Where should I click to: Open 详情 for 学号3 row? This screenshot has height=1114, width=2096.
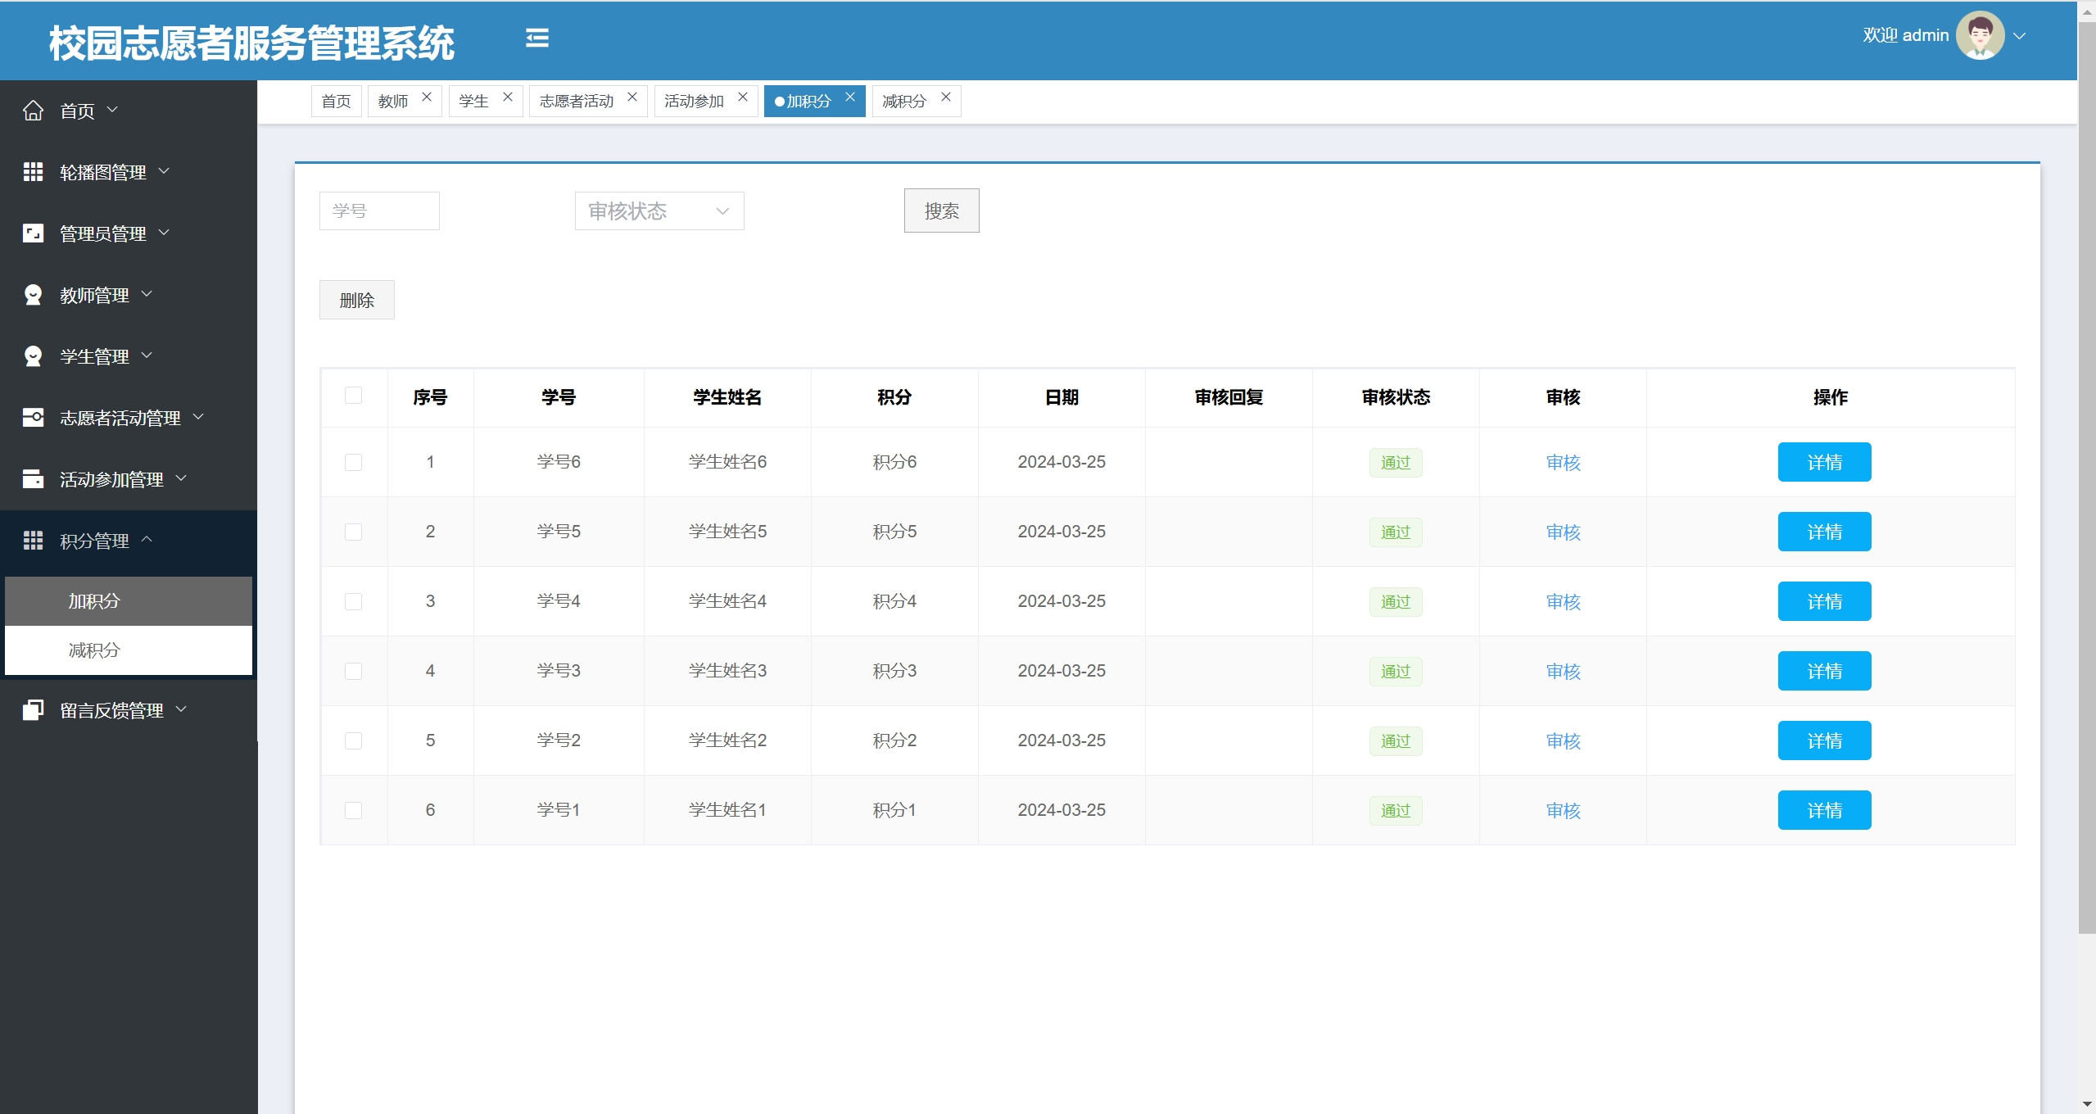pyautogui.click(x=1824, y=671)
